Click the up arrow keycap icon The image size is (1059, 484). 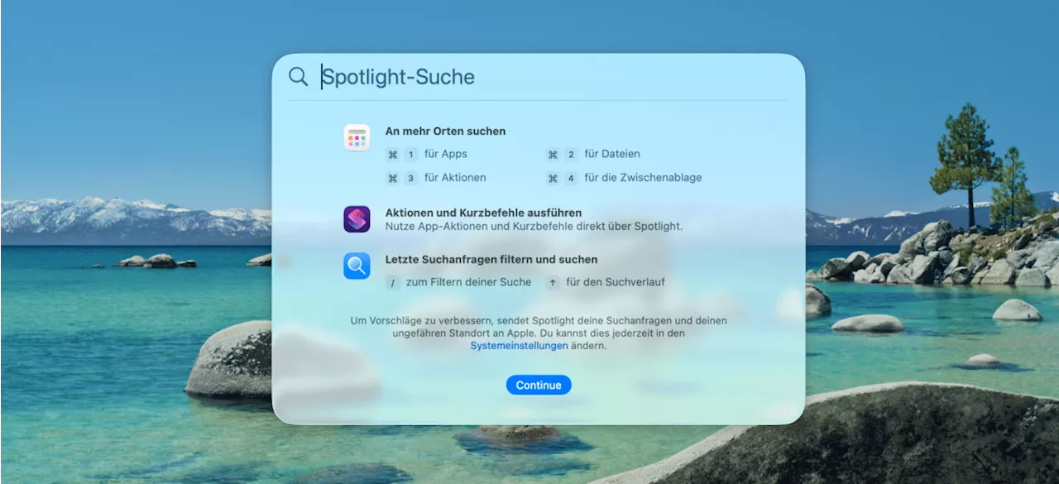click(553, 282)
